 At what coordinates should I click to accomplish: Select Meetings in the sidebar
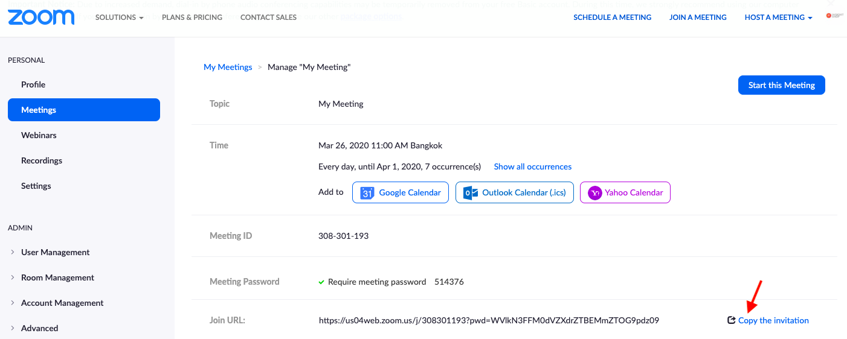[84, 110]
